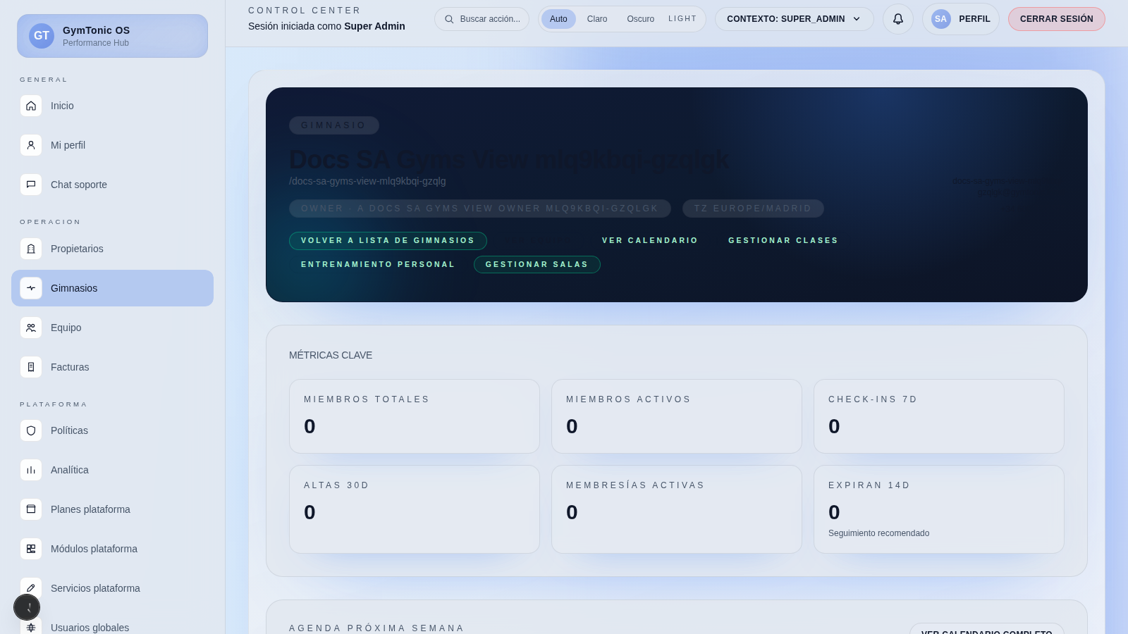
Task: Open the Inicio home icon
Action: click(x=31, y=106)
